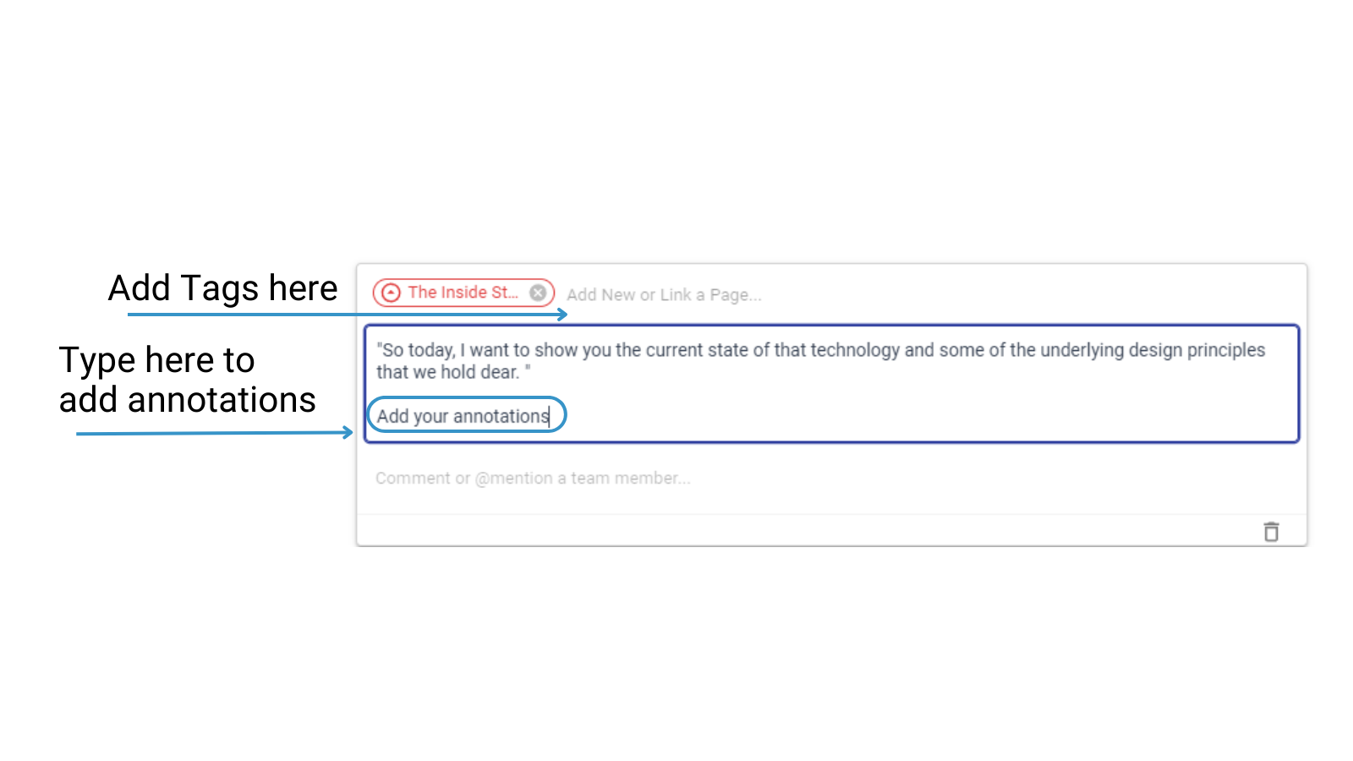Click the quoted transcript text block

click(820, 359)
